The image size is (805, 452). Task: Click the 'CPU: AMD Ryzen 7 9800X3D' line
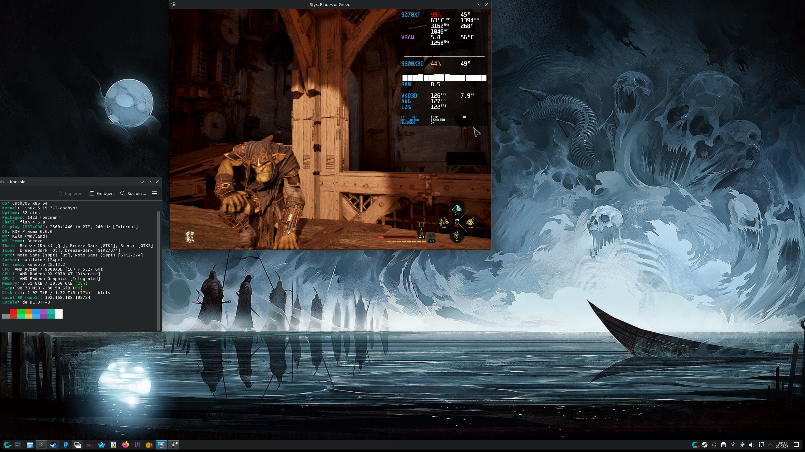pos(53,269)
